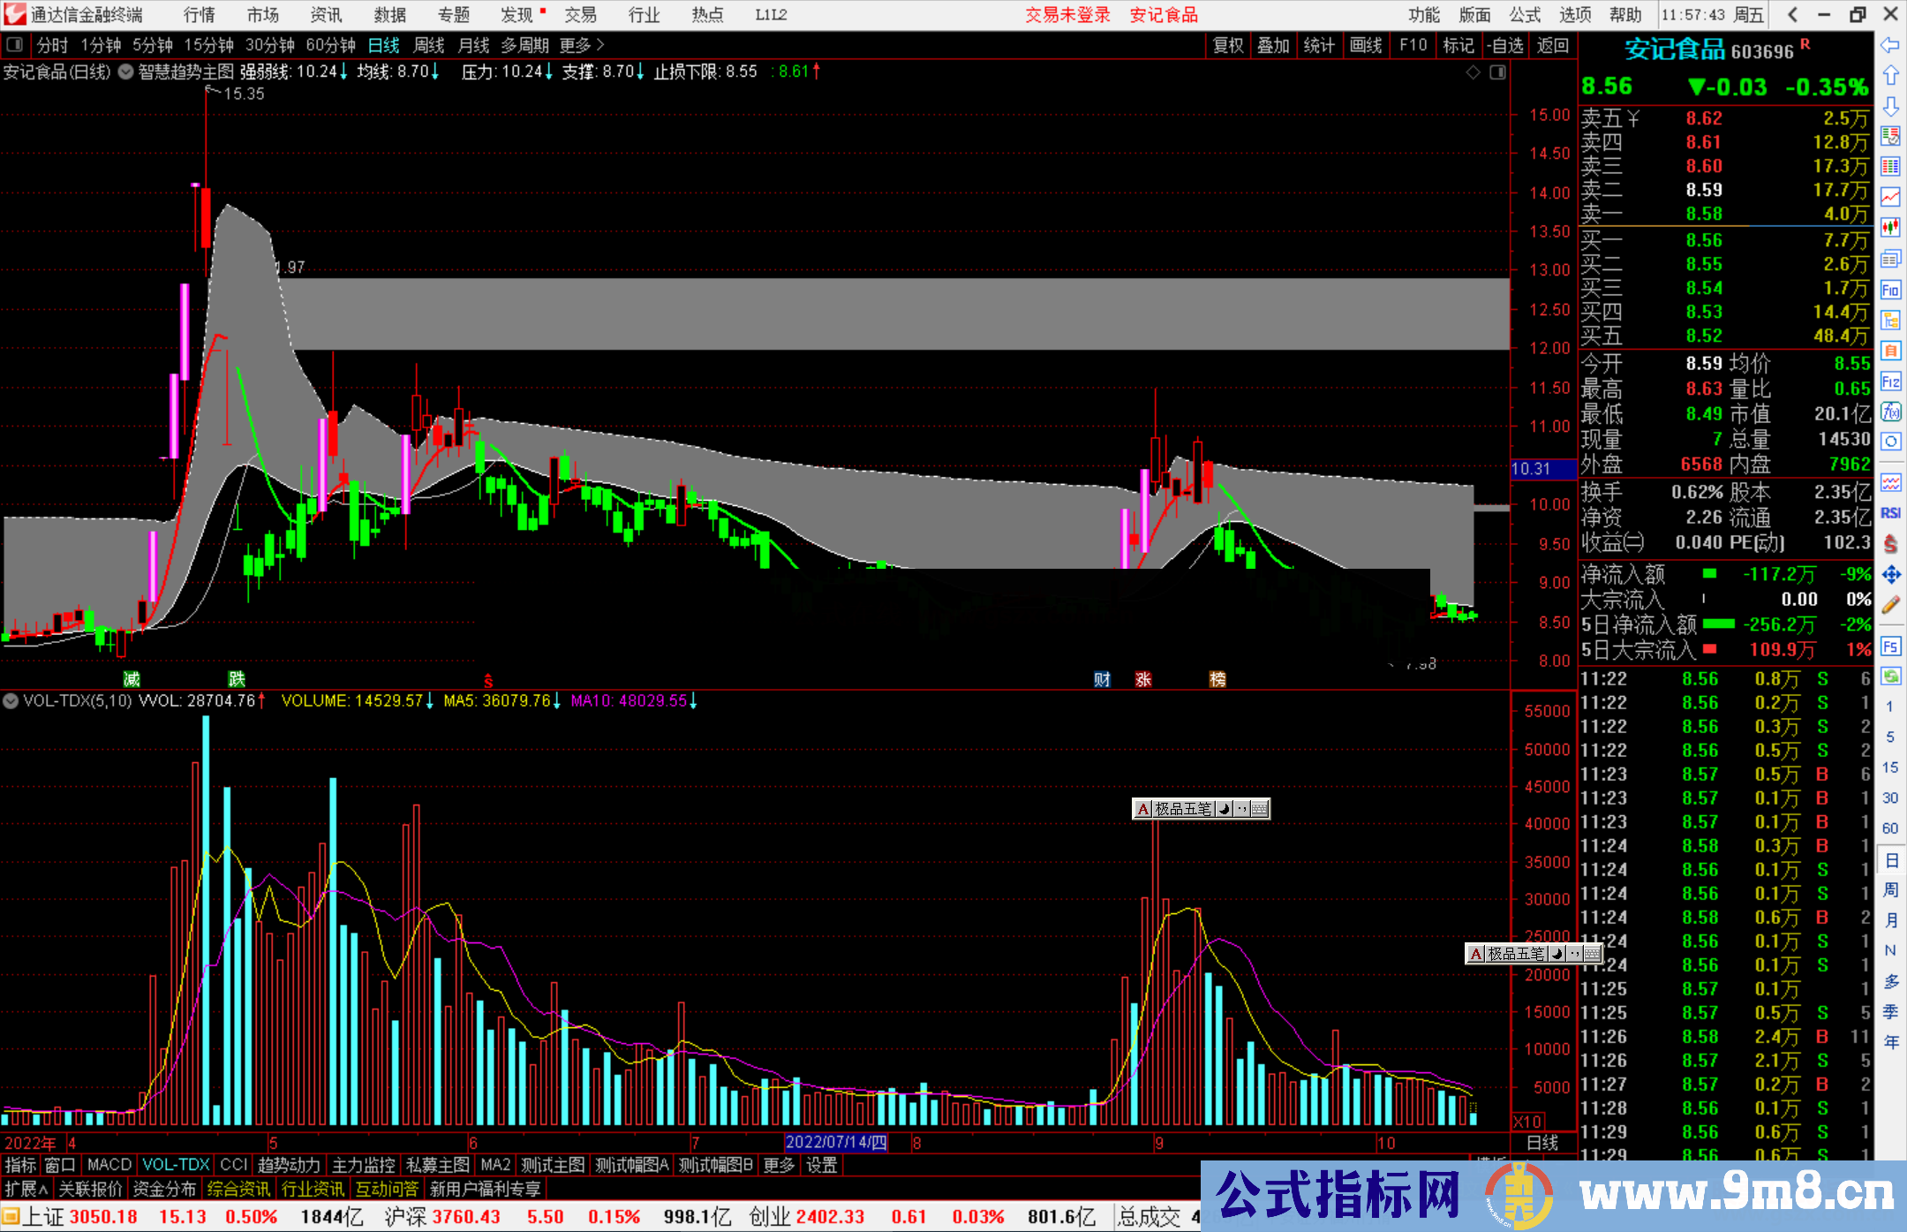Click the 复权 button
1907x1232 pixels.
click(1227, 45)
